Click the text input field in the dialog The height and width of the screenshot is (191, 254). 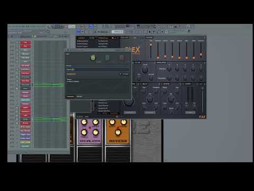pos(98,70)
